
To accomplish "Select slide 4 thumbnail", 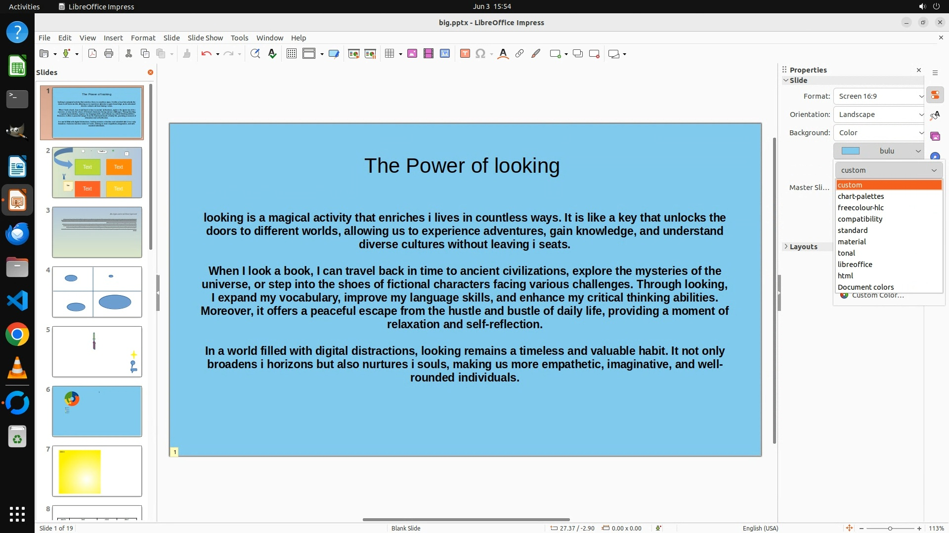I will point(97,292).
